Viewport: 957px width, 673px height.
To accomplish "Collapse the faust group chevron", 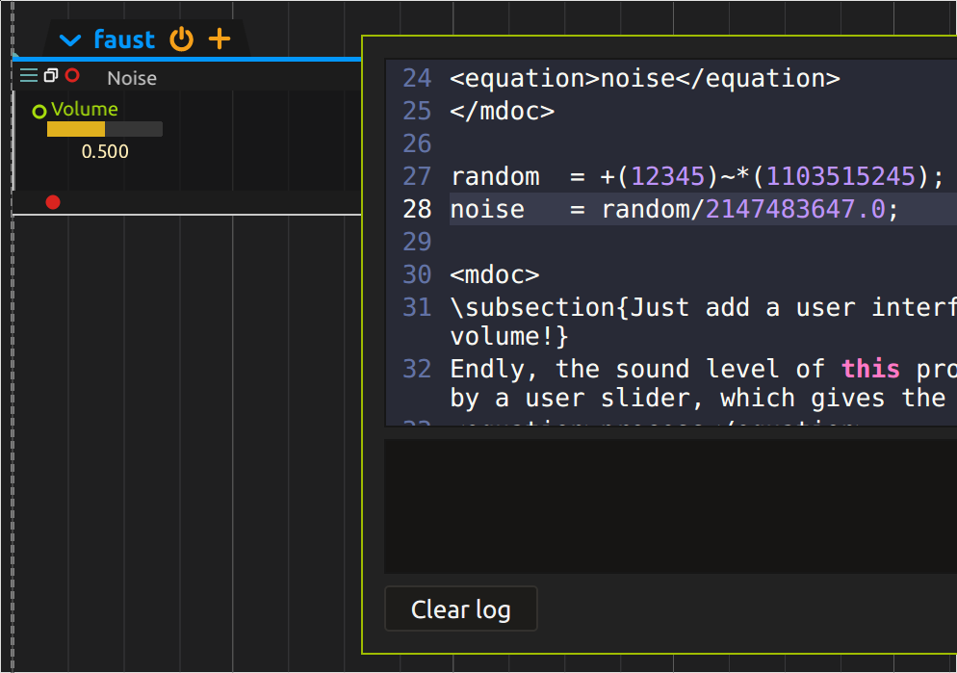I will pyautogui.click(x=70, y=40).
